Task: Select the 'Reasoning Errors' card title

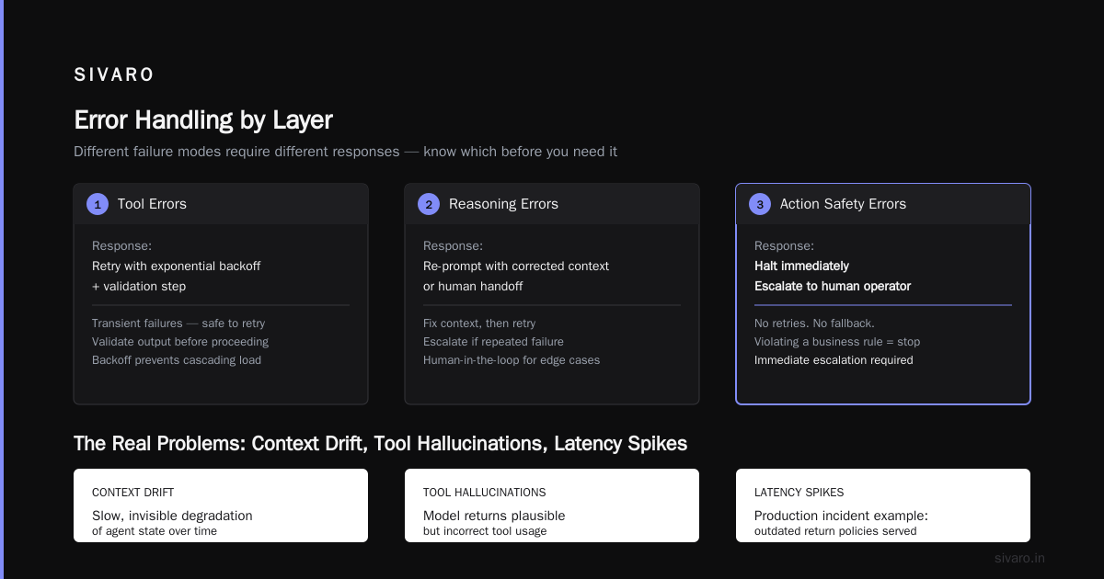Action: point(503,204)
